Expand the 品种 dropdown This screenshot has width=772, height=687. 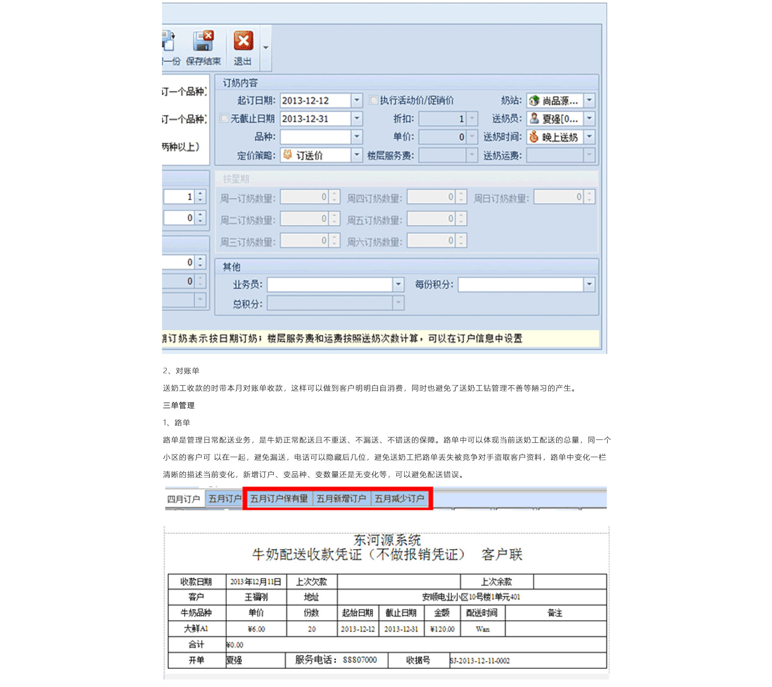coord(357,137)
